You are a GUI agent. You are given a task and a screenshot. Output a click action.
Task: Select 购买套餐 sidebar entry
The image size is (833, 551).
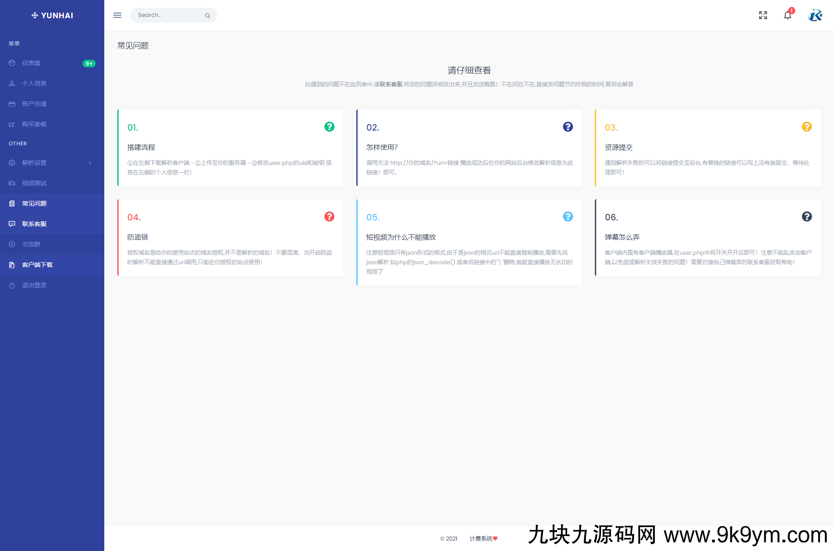coord(34,124)
